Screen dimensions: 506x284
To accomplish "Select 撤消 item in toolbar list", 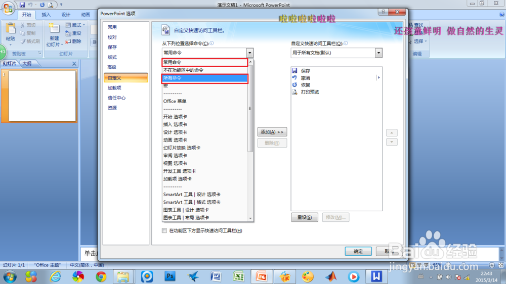I will coord(336,78).
